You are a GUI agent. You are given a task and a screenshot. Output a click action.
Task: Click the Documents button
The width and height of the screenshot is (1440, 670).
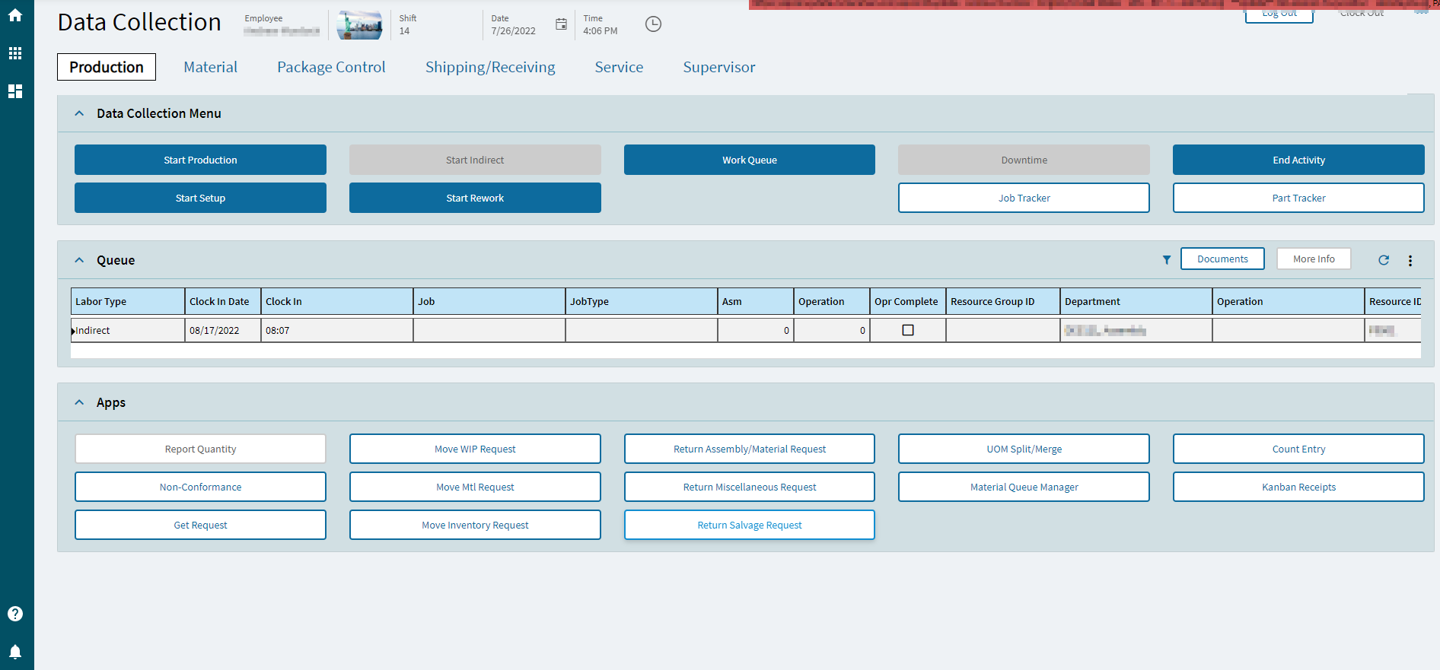pyautogui.click(x=1222, y=259)
